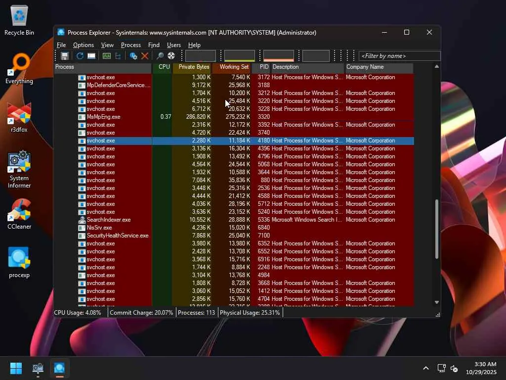Select the r3dfox desktop shortcut
This screenshot has width=506, height=380.
pos(19,117)
